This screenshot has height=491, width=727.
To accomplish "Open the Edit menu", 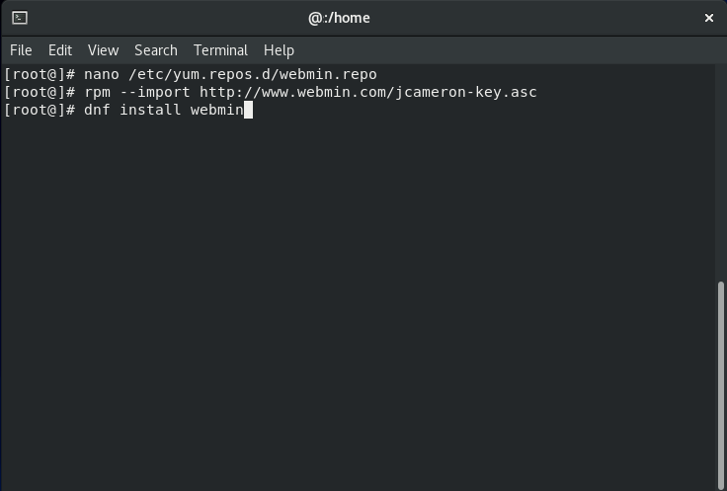I will [60, 50].
